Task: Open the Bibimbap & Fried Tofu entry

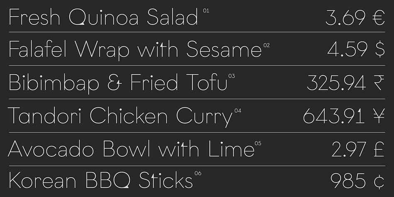Action: point(118,83)
